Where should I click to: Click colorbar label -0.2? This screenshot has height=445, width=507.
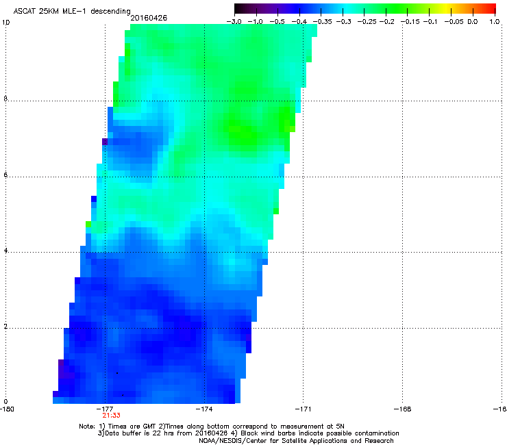pos(387,22)
